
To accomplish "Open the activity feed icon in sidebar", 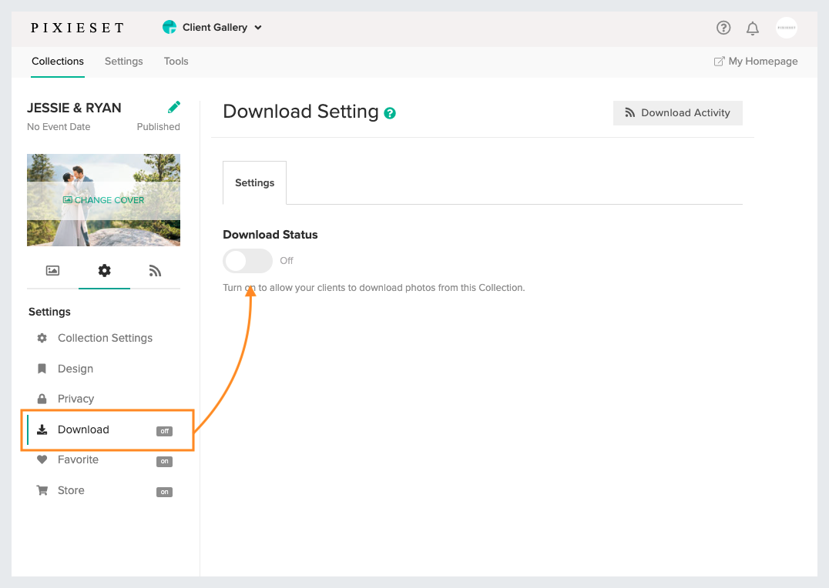I will 155,271.
